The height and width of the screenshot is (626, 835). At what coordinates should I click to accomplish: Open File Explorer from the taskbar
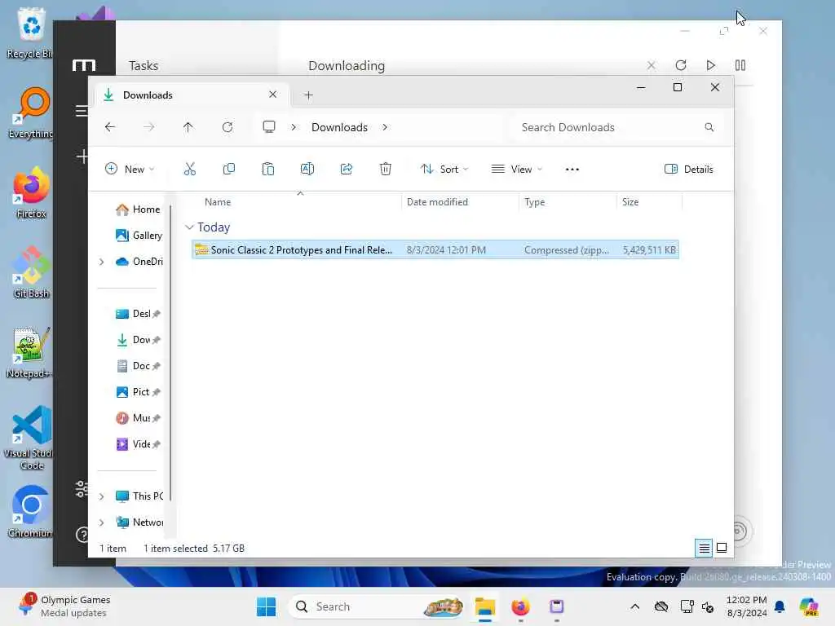485,606
